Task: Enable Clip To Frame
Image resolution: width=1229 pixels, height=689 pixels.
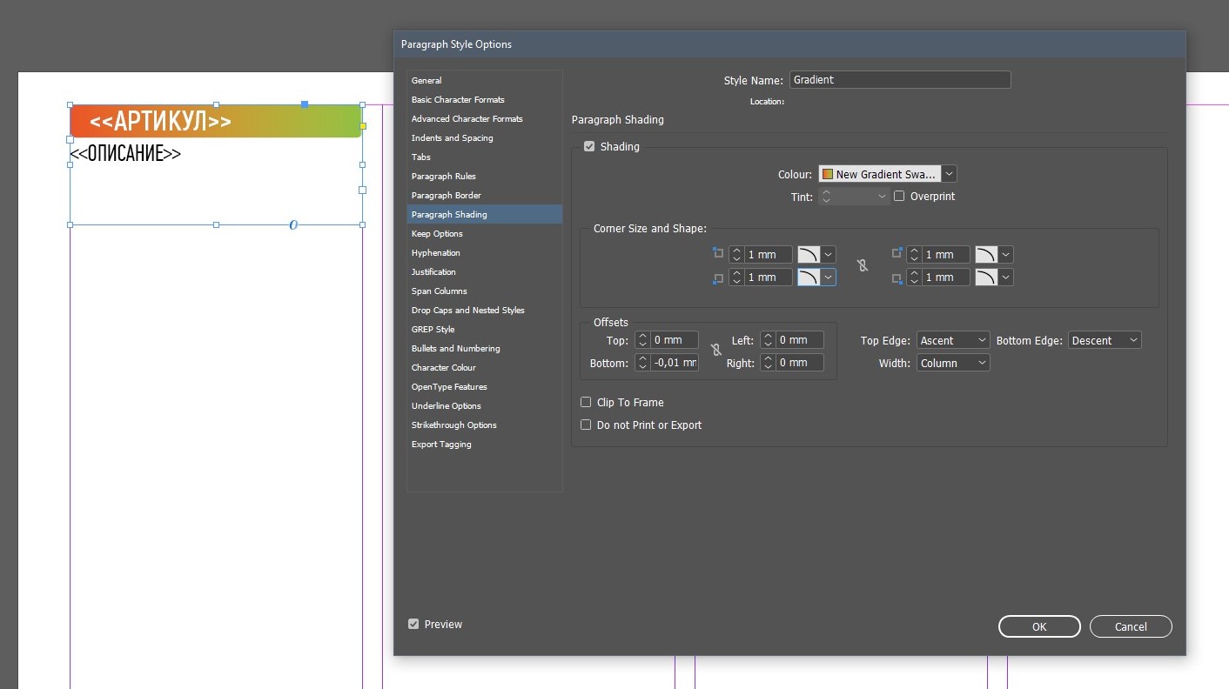Action: coord(586,402)
